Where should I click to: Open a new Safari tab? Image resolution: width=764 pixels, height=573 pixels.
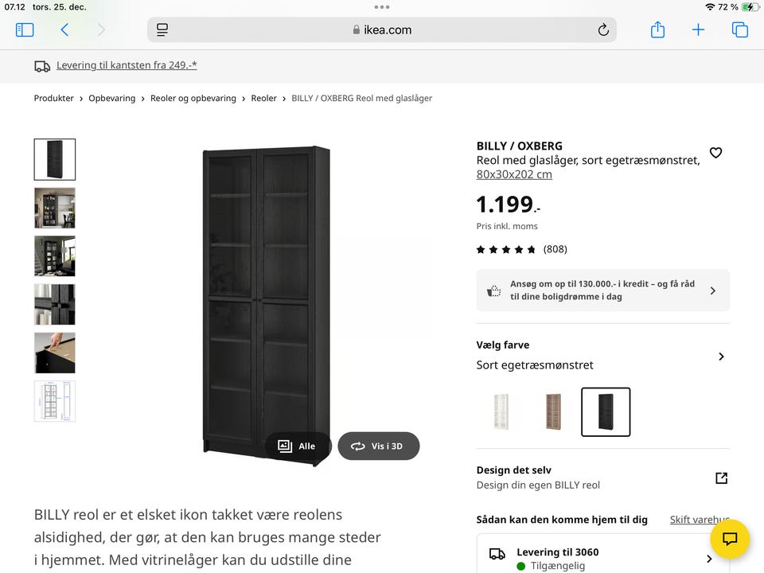(698, 30)
